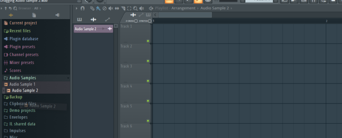
Task: Click the browser plugin plug icon
Action: click(57, 15)
